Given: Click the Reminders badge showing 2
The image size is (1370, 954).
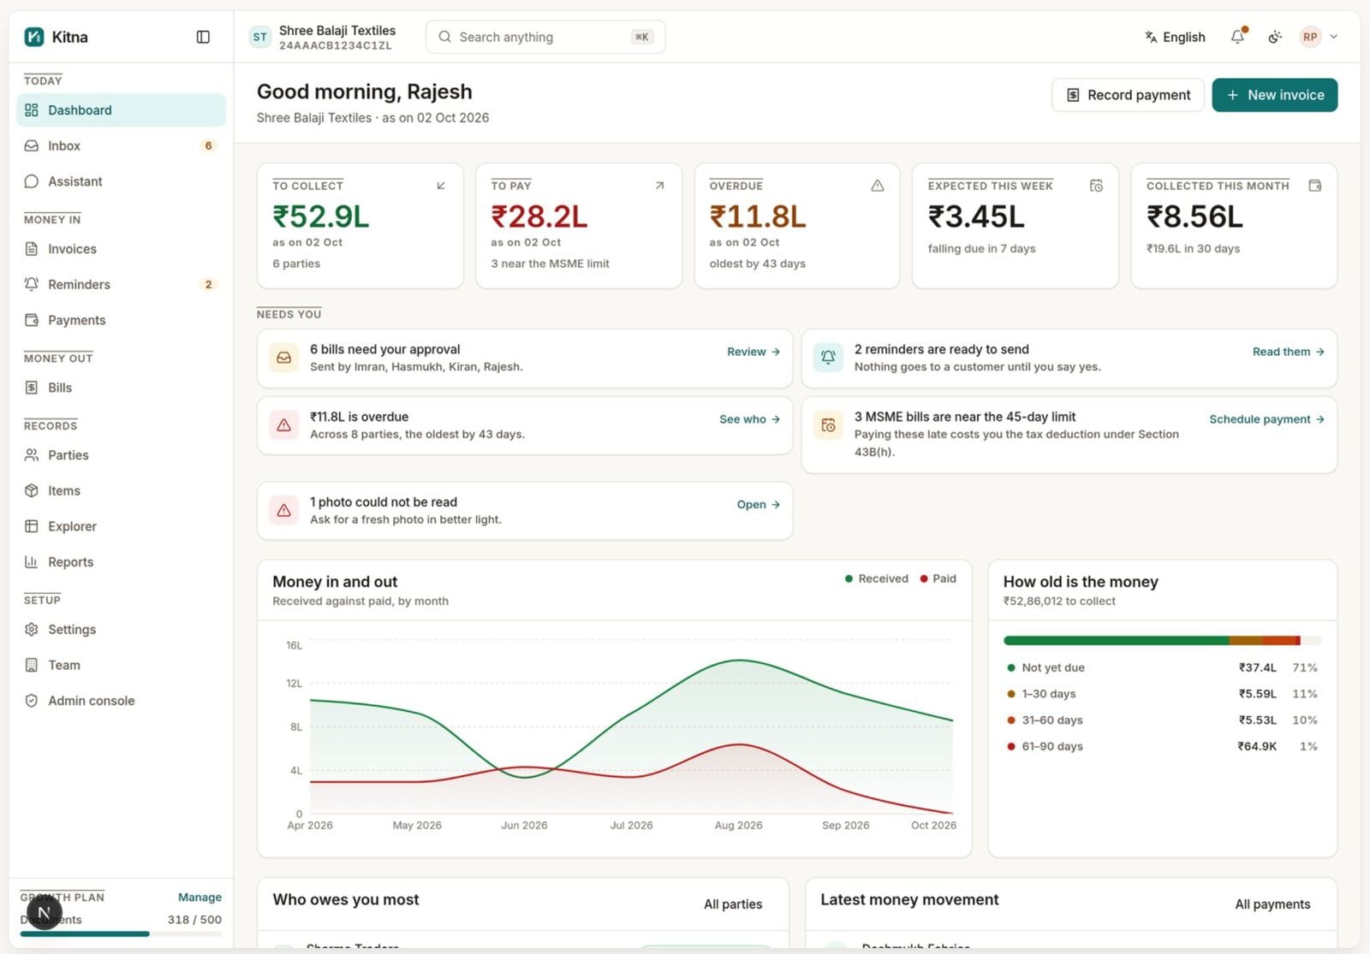Looking at the screenshot, I should point(208,285).
